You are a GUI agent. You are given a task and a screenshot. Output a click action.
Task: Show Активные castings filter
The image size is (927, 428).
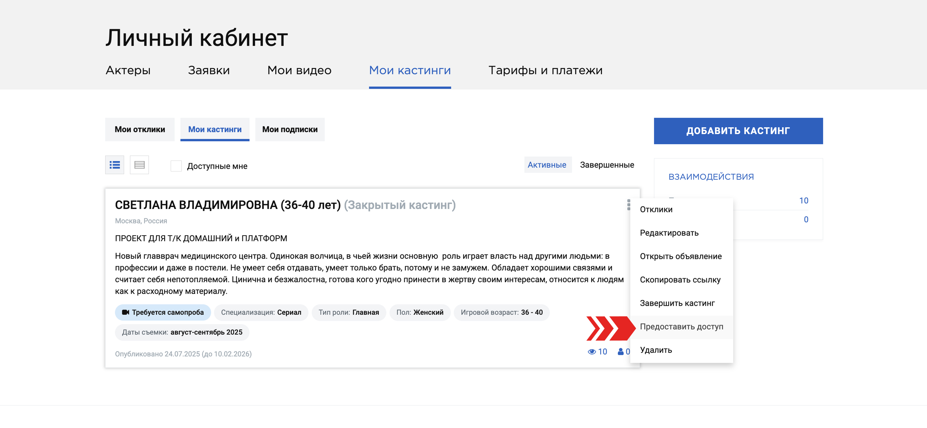547,165
